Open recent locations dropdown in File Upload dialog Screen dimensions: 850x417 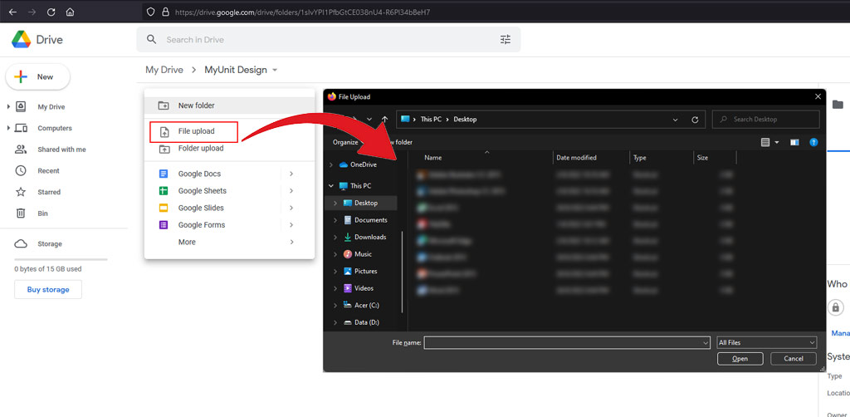tap(369, 120)
